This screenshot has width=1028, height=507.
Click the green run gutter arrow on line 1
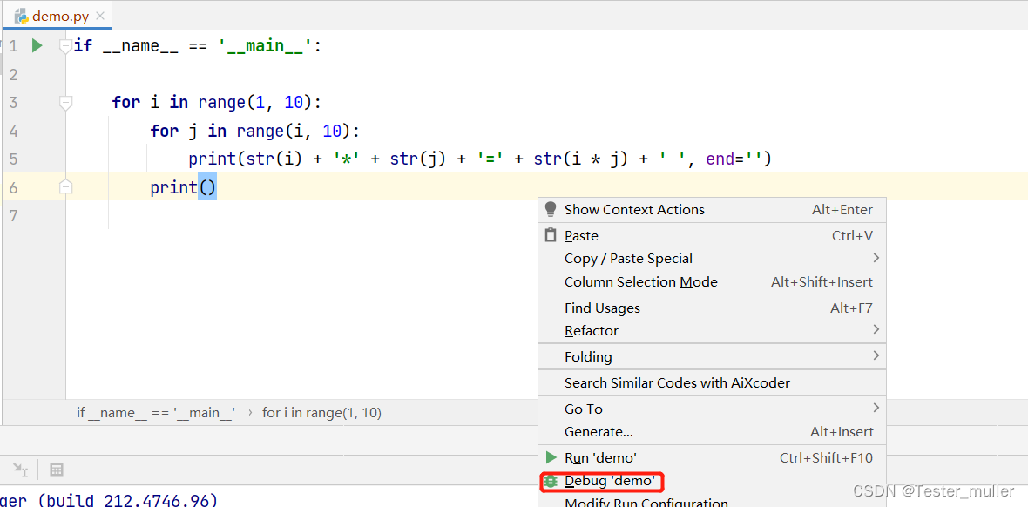click(x=37, y=46)
